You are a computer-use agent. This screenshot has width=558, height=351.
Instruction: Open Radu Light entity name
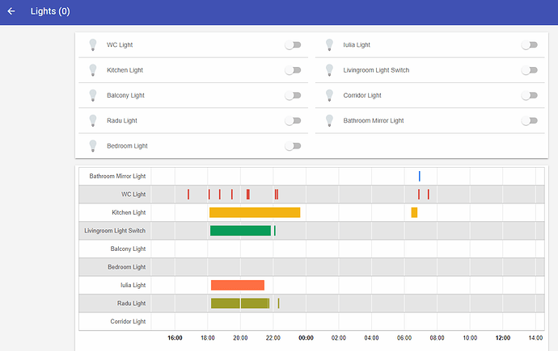pyautogui.click(x=122, y=121)
